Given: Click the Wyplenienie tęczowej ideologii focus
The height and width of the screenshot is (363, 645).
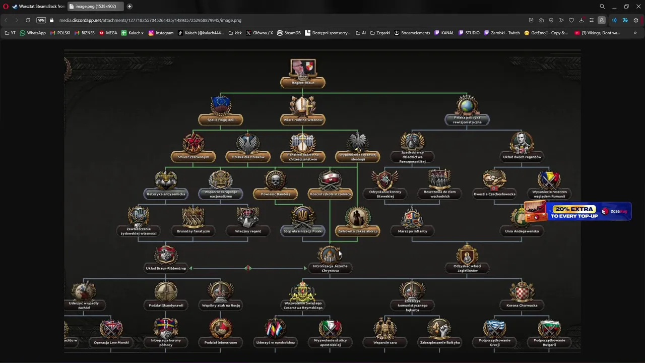Looking at the screenshot, I should 357,148.
